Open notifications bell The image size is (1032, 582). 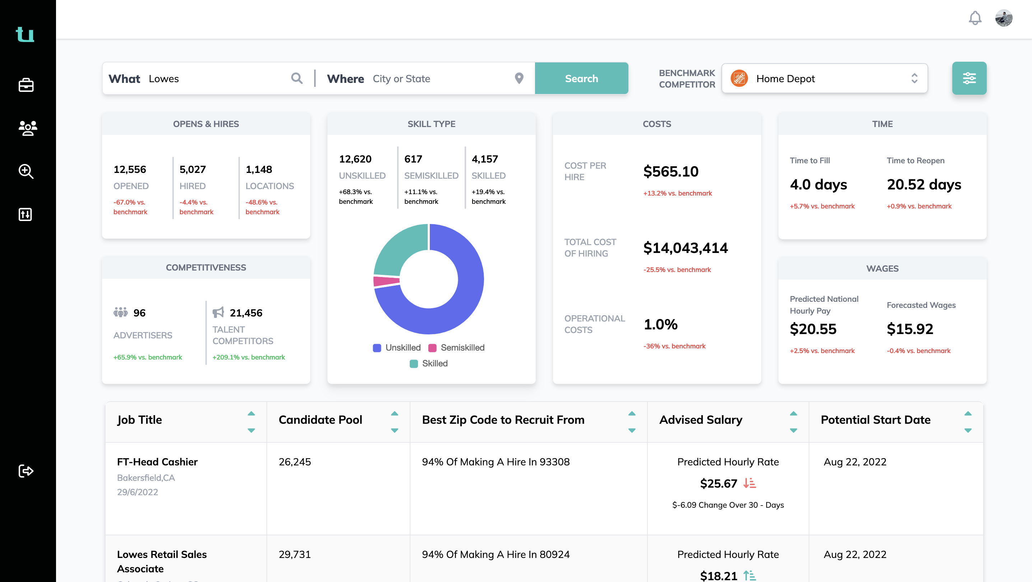[x=975, y=18]
